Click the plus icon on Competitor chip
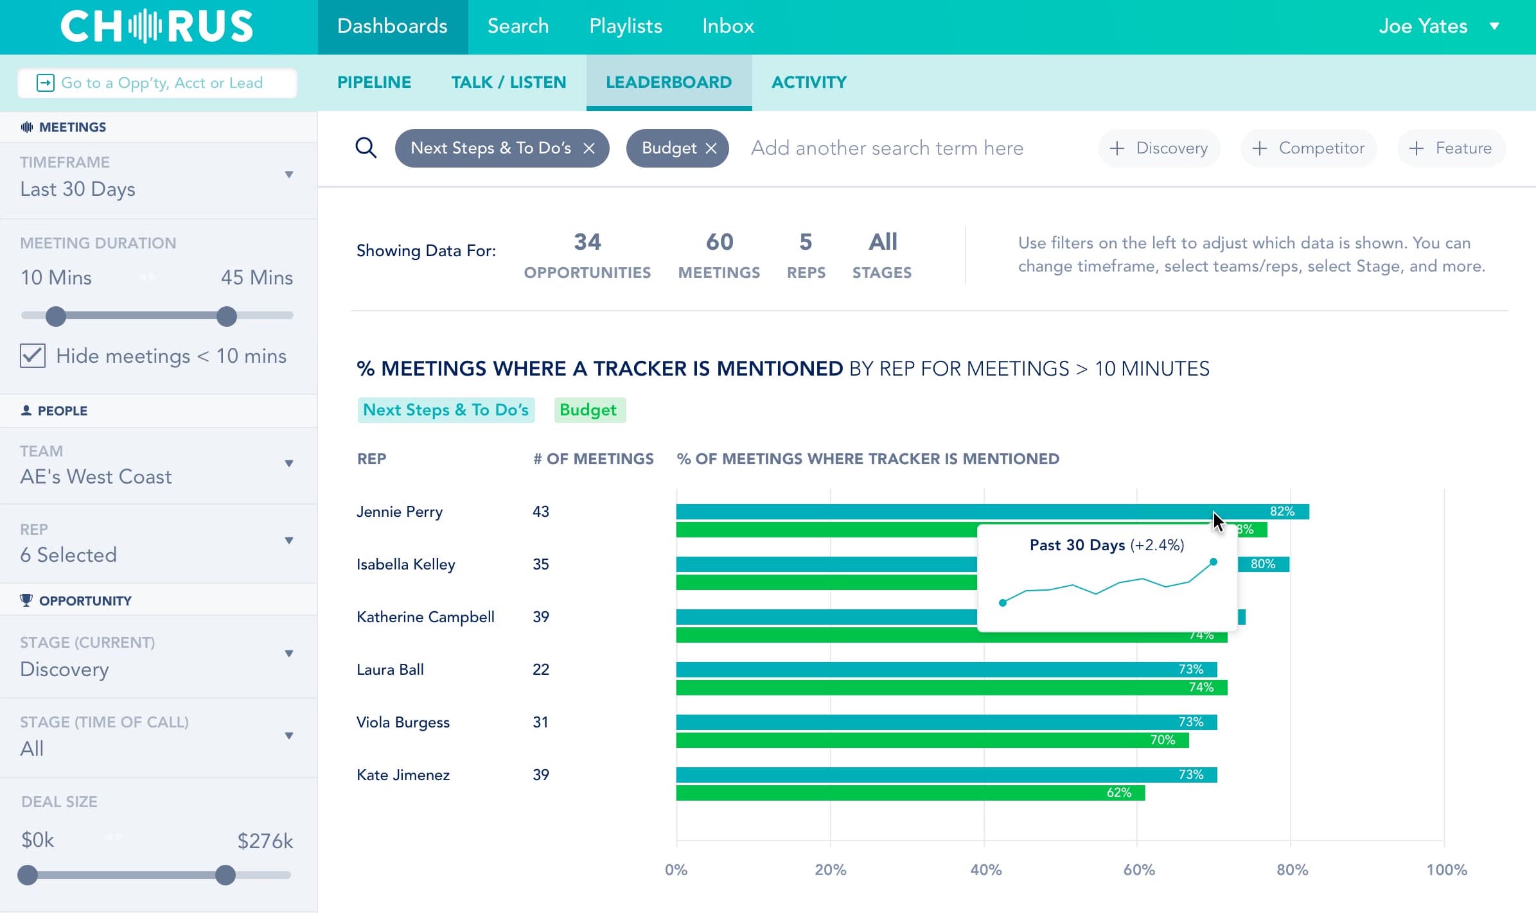The width and height of the screenshot is (1536, 913). pyautogui.click(x=1260, y=148)
